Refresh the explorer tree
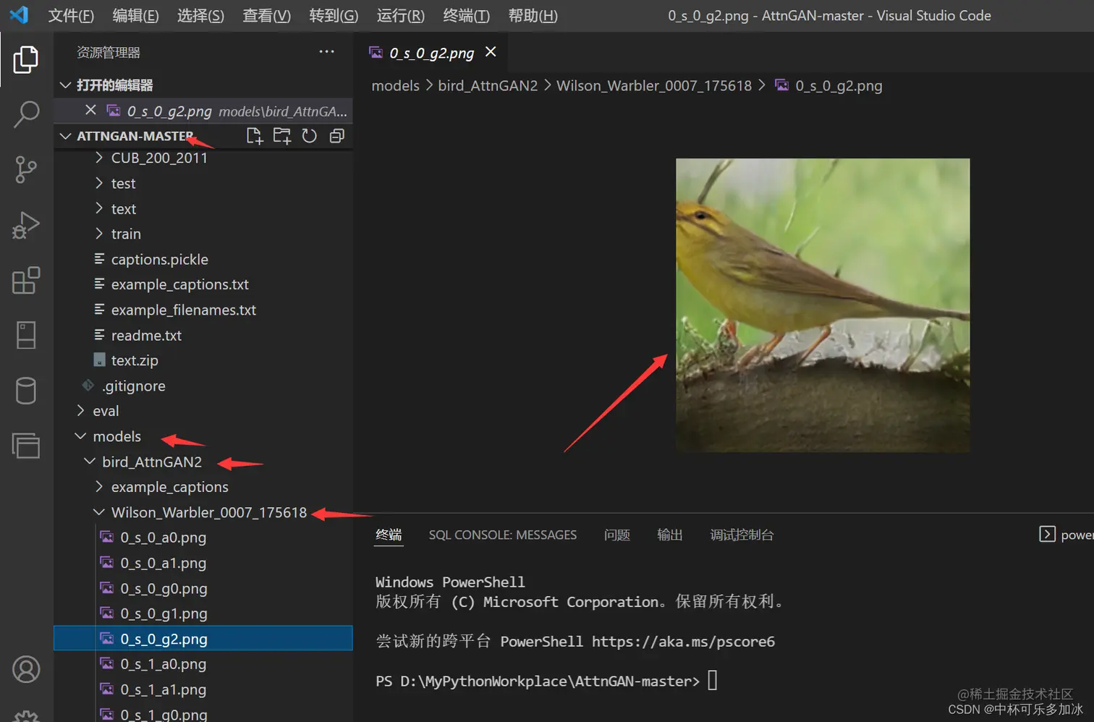1094x722 pixels. [309, 136]
